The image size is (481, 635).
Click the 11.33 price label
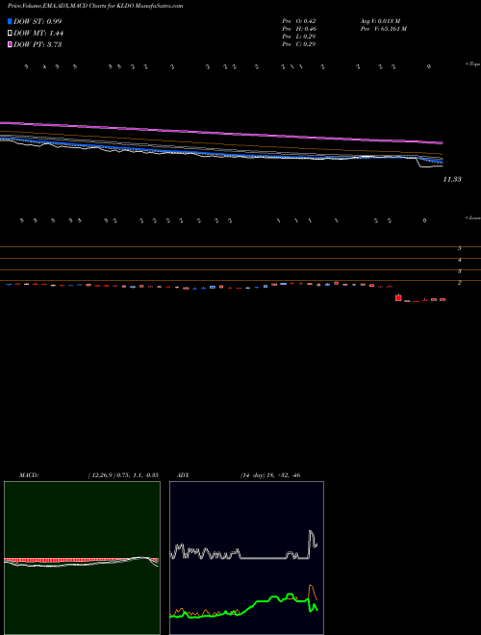tap(452, 179)
